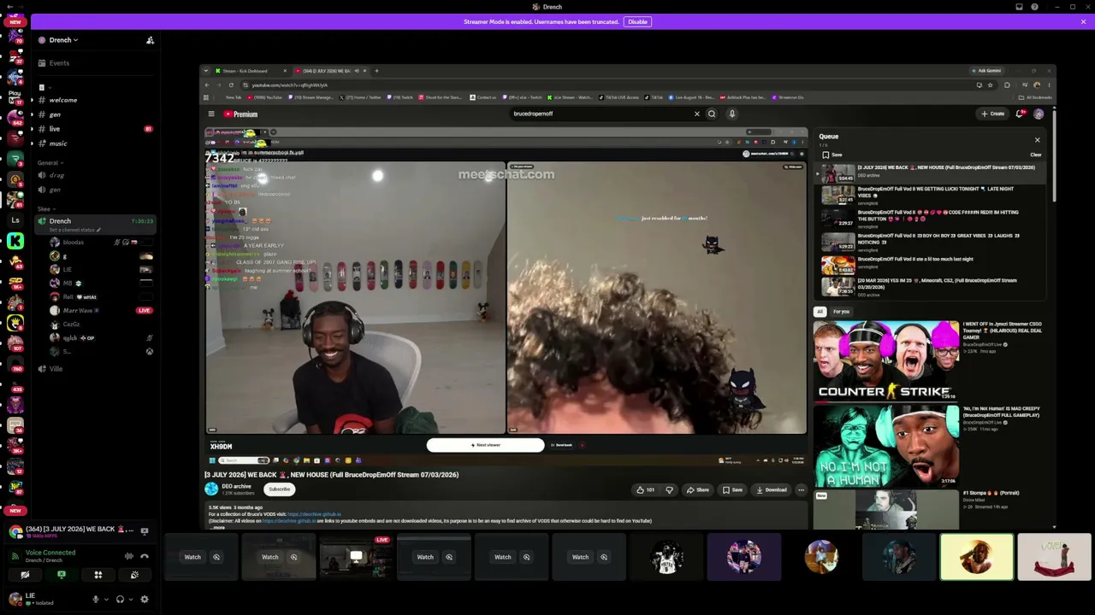Open YouTube notifications bell
The width and height of the screenshot is (1095, 615).
click(1020, 114)
